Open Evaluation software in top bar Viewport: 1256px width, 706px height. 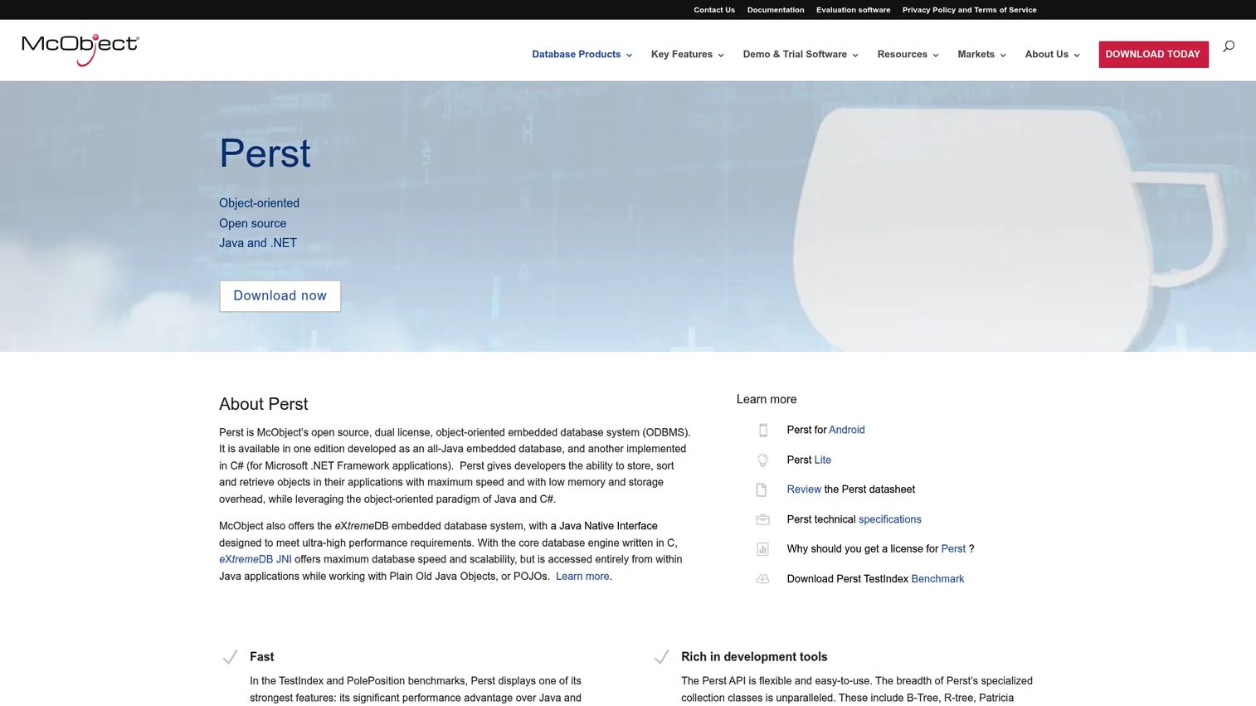tap(853, 10)
